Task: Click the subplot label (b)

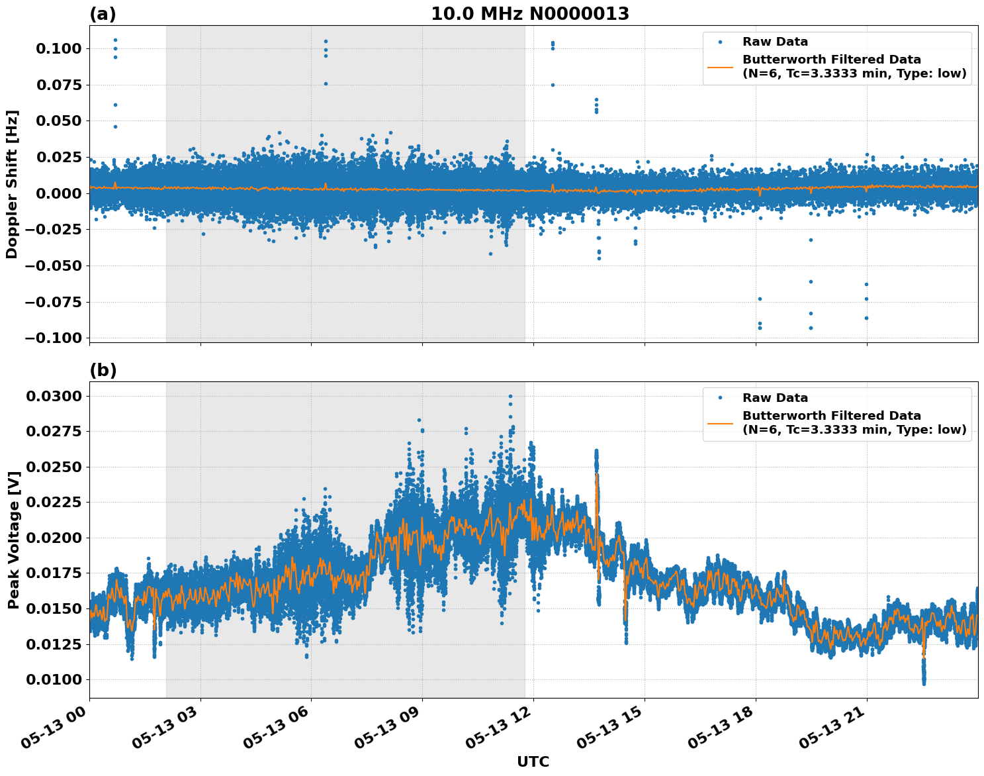Action: (103, 369)
